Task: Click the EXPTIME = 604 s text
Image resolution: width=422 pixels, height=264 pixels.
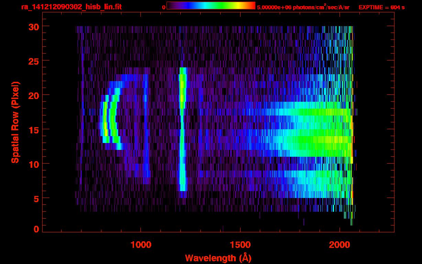Action: click(381, 7)
